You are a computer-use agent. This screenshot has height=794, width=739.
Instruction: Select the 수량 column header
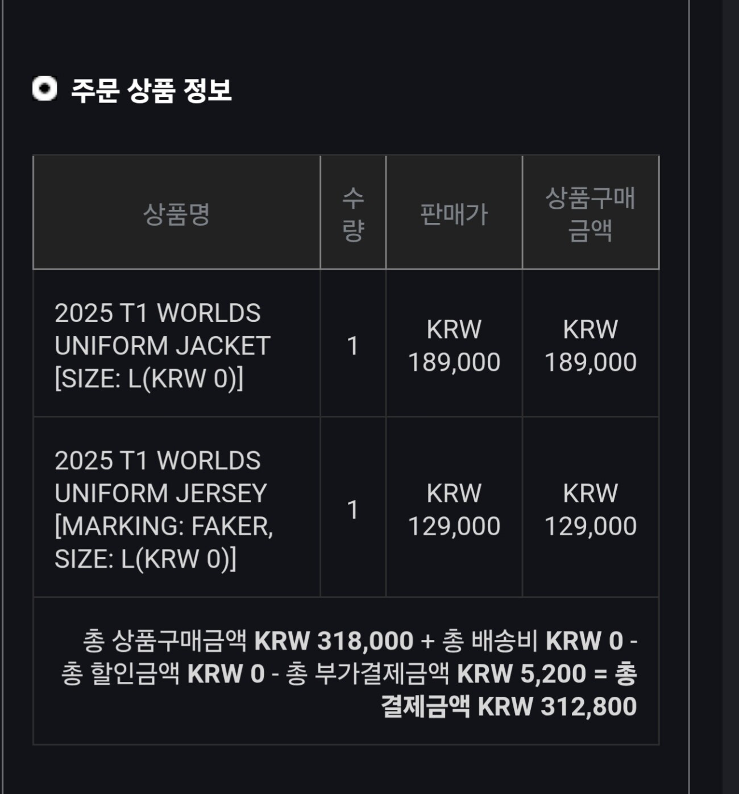[353, 214]
